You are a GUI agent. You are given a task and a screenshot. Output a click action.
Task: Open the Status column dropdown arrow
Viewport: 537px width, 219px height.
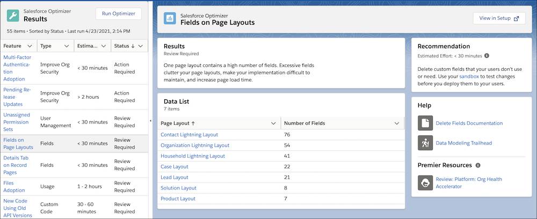click(x=140, y=46)
